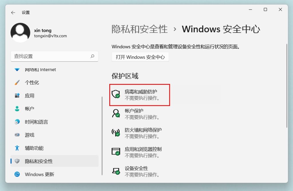The image size is (293, 191).
Task: Open 网络和 Internet settings
Action: pos(54,70)
